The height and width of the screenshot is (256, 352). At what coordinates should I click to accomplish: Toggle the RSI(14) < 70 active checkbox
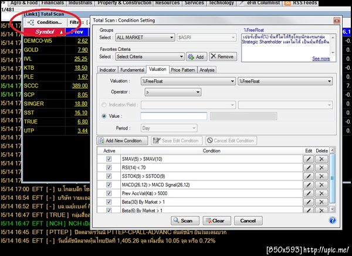point(109,168)
